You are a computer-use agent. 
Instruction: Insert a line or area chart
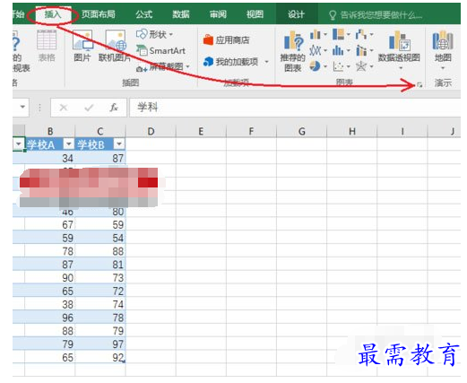coord(318,50)
